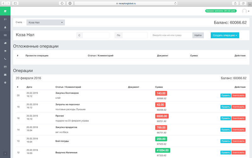Edit operation 13 Бой посуды
This screenshot has height=158, width=252.
226,141
